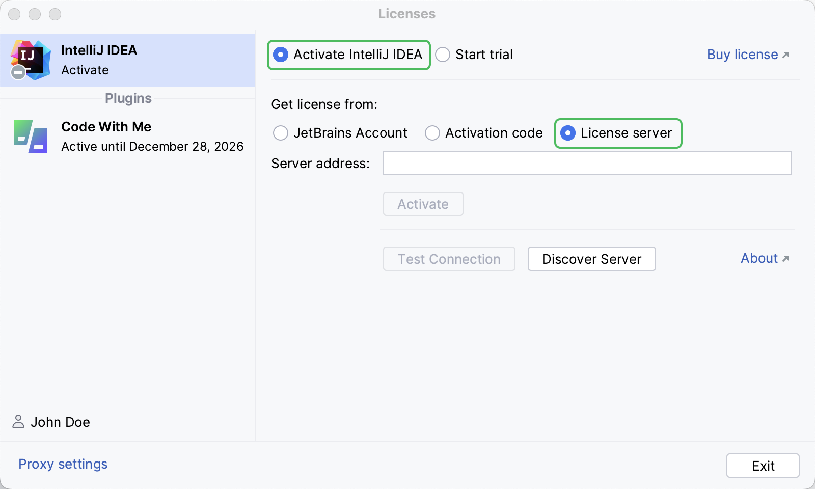Click the Discover Server button
The height and width of the screenshot is (489, 815).
(591, 259)
